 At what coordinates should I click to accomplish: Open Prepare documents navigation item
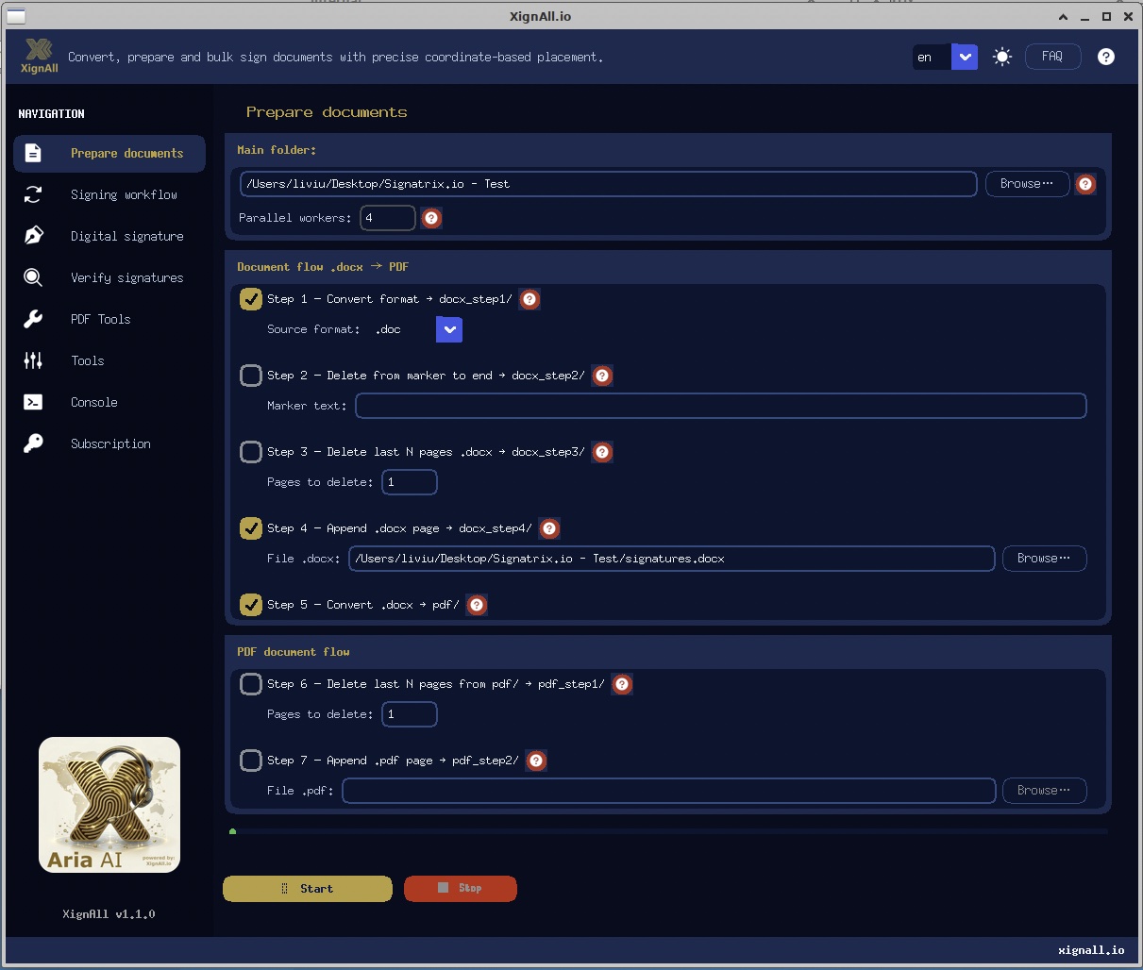pyautogui.click(x=109, y=153)
